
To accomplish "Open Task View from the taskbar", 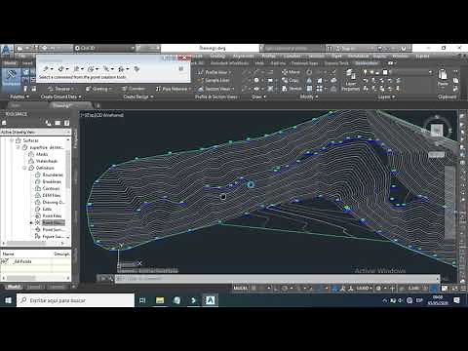I will click(142, 300).
